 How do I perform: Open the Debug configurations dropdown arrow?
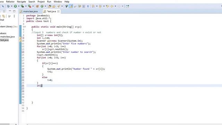(11, 6)
